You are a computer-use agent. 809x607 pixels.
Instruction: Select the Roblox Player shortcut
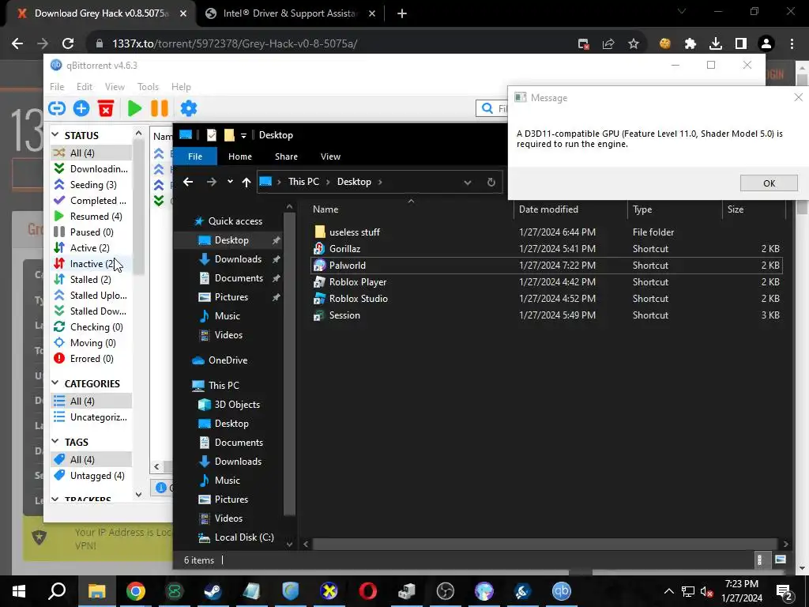(x=358, y=282)
